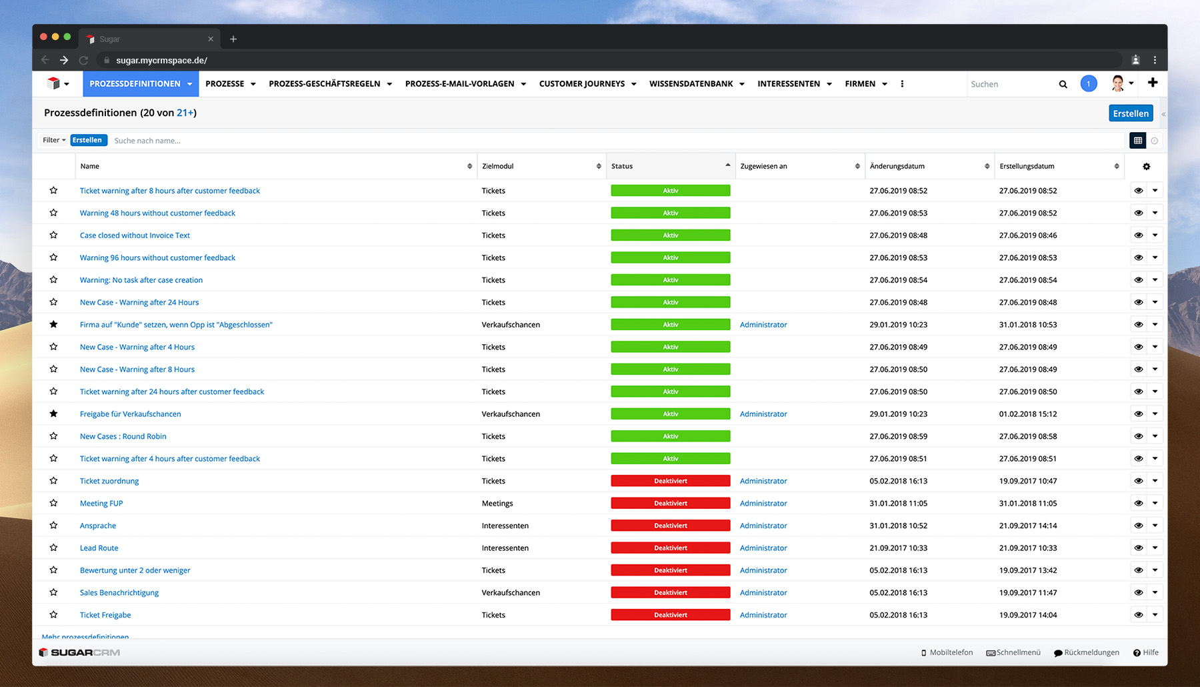Expand row actions dropdown for Ticket Freigabe

click(1155, 615)
